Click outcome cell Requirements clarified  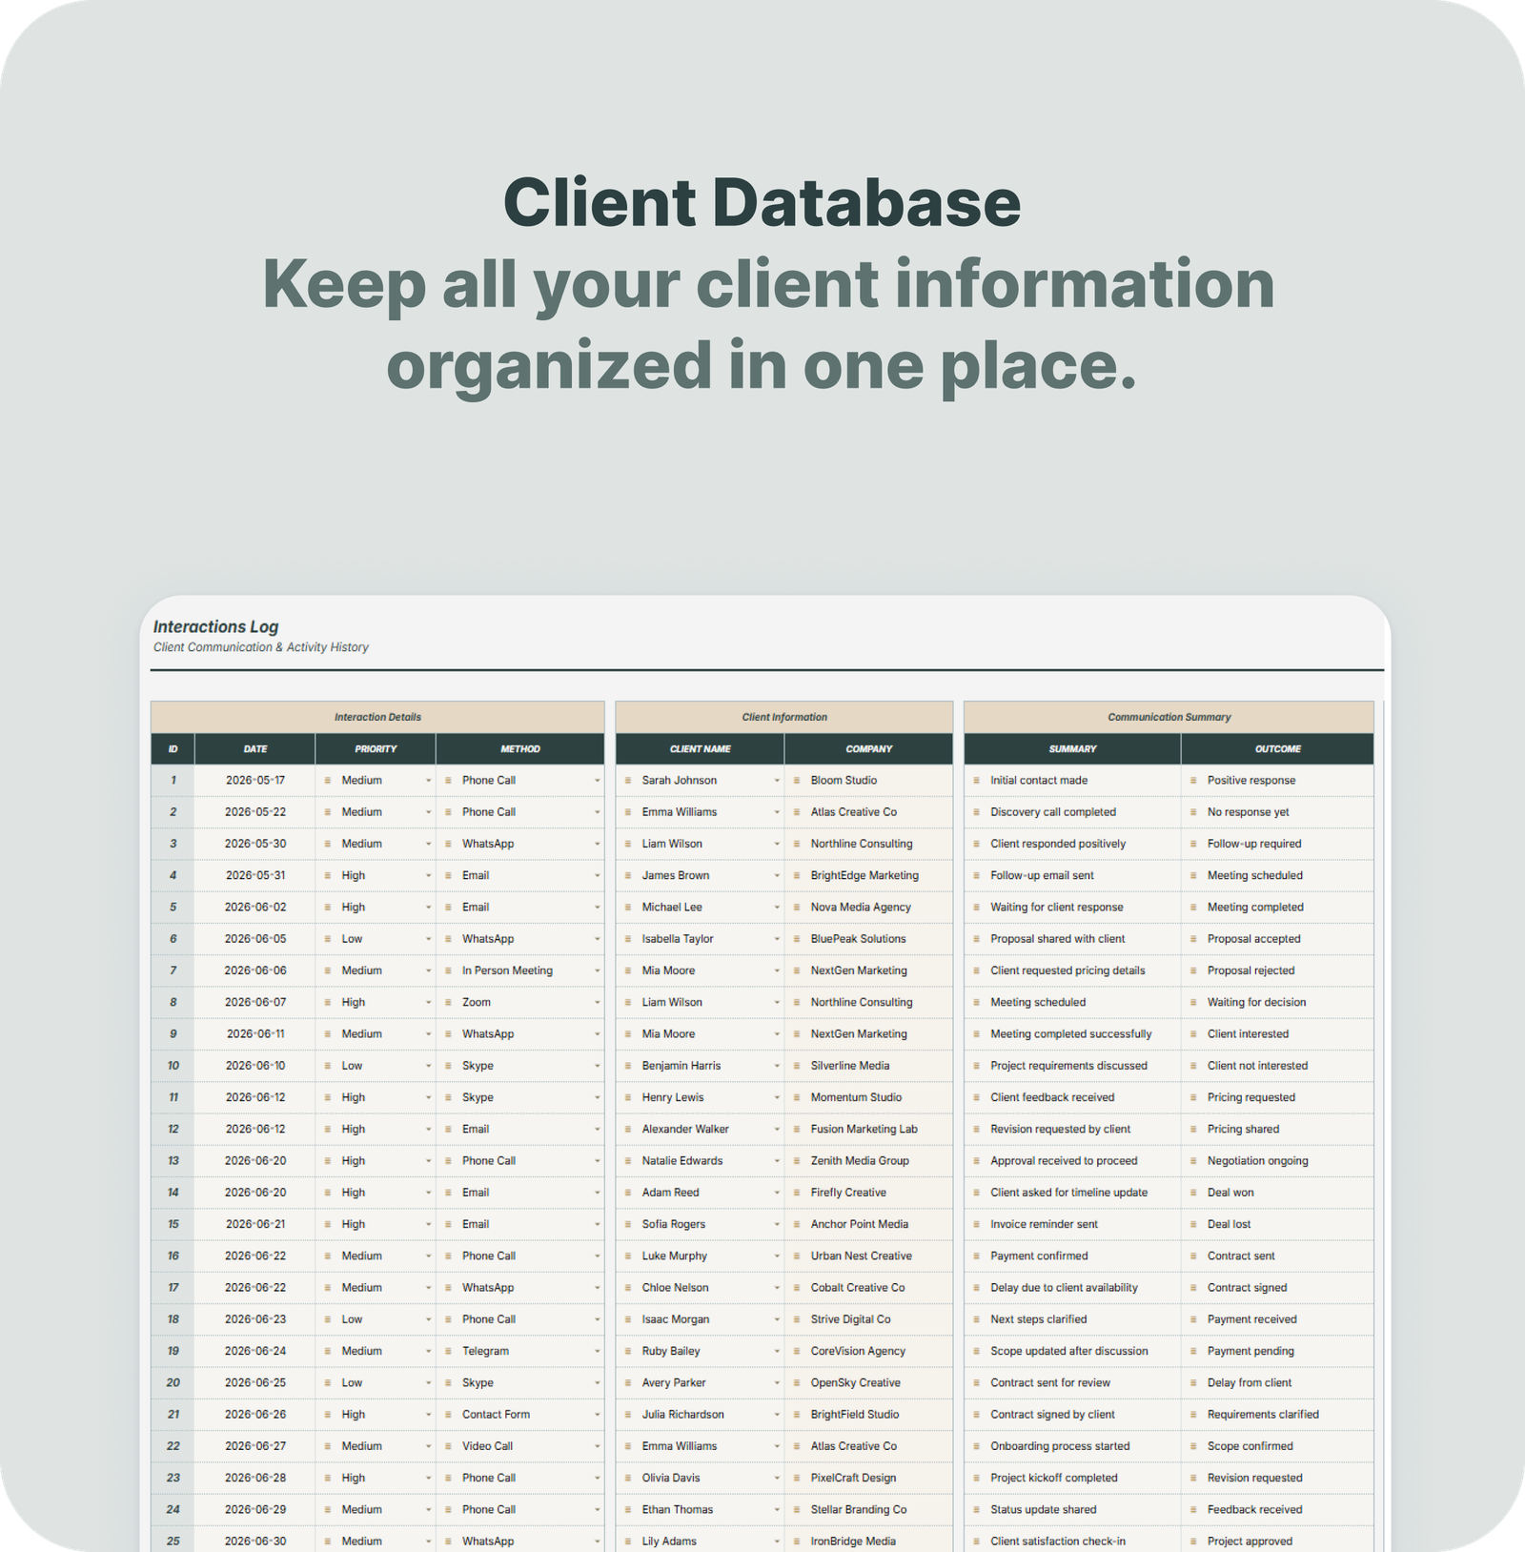1277,1415
